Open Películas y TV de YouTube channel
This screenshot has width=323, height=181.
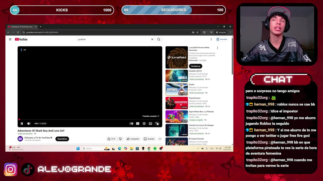(37, 138)
